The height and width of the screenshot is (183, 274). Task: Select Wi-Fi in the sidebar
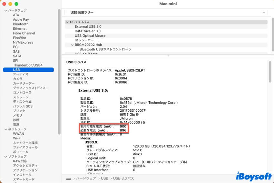17,138
